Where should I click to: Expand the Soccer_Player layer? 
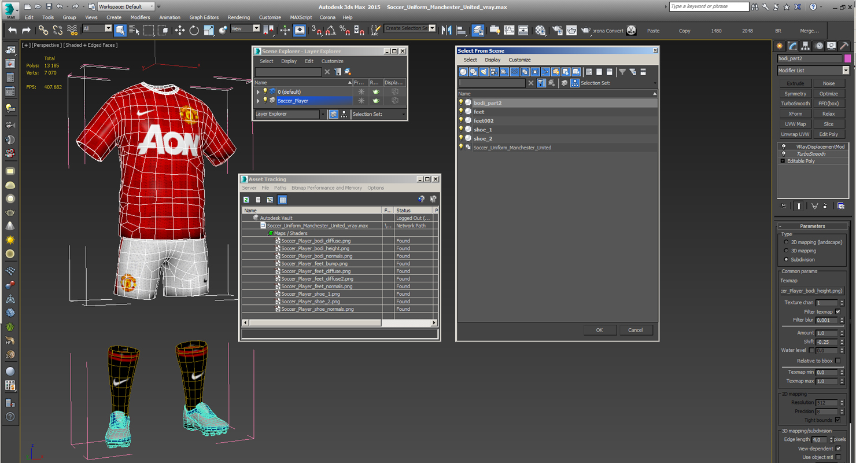pos(258,101)
